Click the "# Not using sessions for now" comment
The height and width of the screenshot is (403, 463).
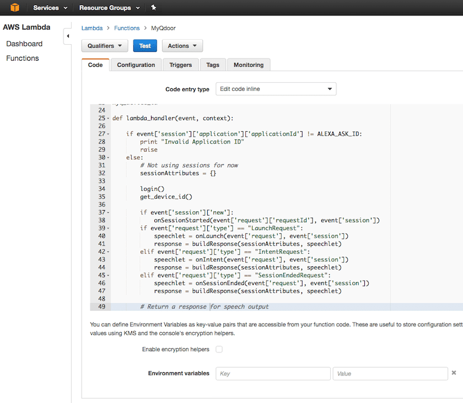189,165
